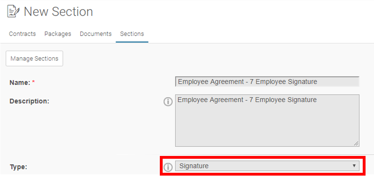
Task: Open the Packages tab
Action: coord(58,34)
